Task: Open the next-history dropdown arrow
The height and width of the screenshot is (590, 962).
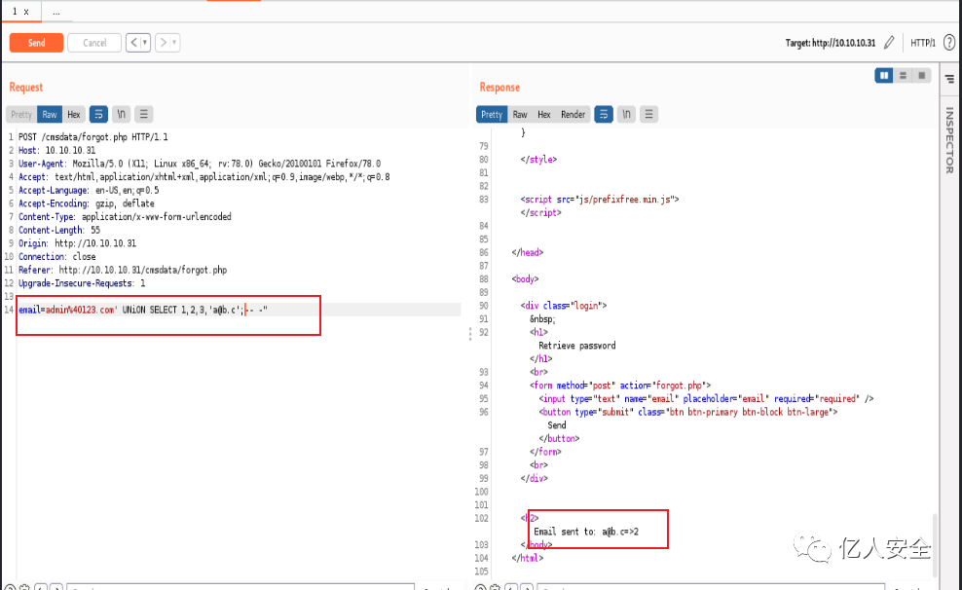Action: pyautogui.click(x=175, y=42)
